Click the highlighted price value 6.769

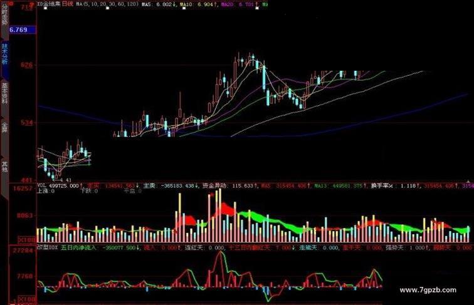pyautogui.click(x=23, y=29)
